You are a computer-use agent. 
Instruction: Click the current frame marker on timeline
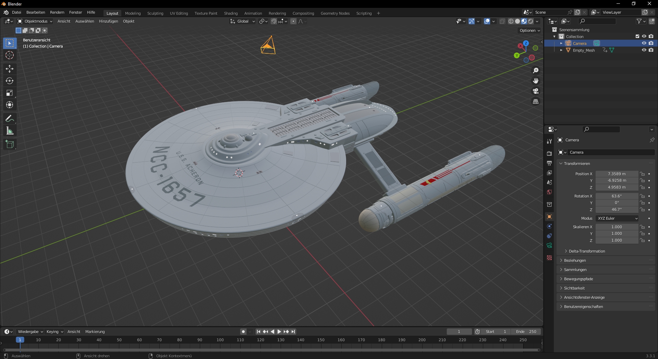click(20, 340)
